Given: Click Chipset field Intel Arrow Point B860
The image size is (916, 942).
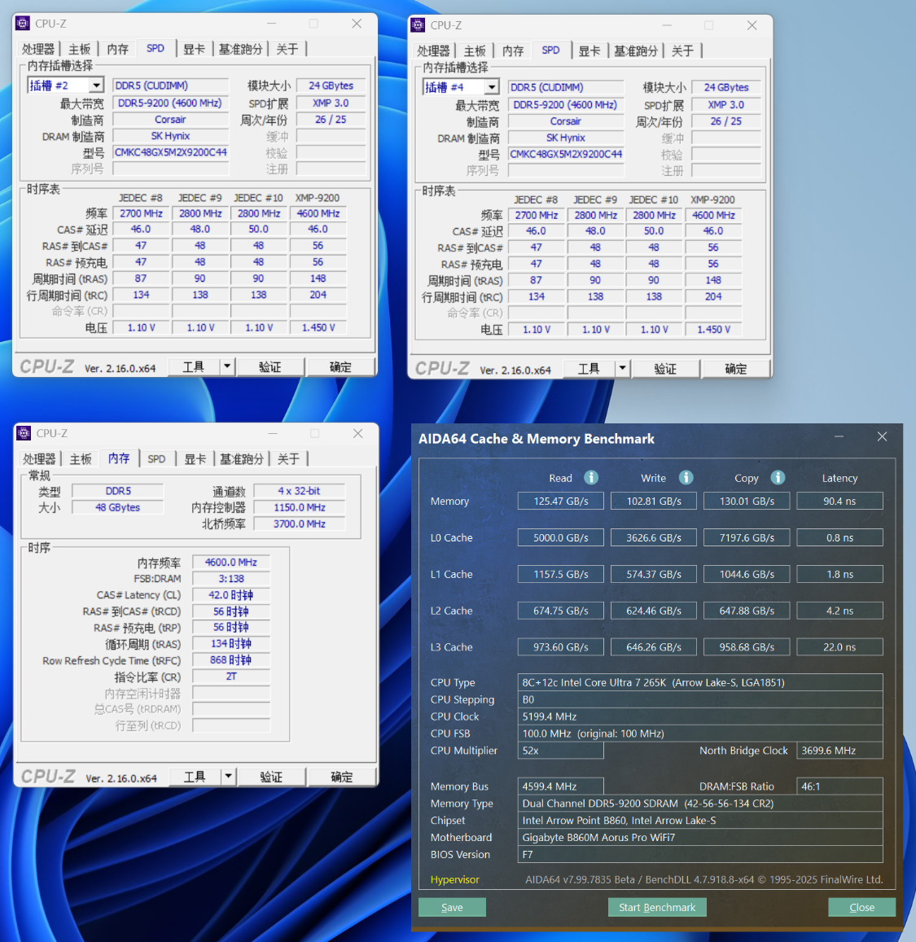Looking at the screenshot, I should pyautogui.click(x=700, y=820).
